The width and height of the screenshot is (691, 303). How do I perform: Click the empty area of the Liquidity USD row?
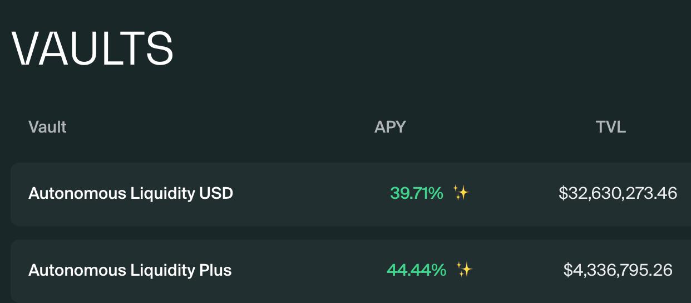(x=312, y=194)
